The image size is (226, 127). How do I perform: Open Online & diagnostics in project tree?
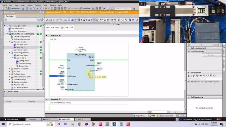(x=22, y=39)
